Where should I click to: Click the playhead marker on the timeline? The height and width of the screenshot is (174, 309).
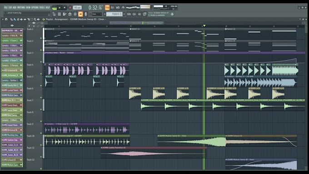[204, 25]
